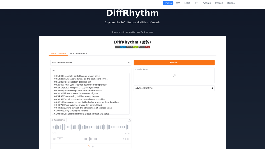Change playback speed 1x button
The width and height of the screenshot is (265, 149).
click(x=60, y=139)
